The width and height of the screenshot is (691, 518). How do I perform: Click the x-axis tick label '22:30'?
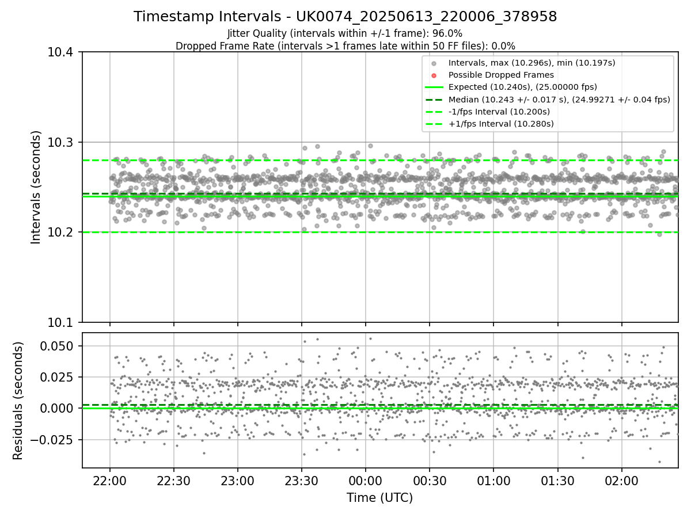(x=174, y=481)
